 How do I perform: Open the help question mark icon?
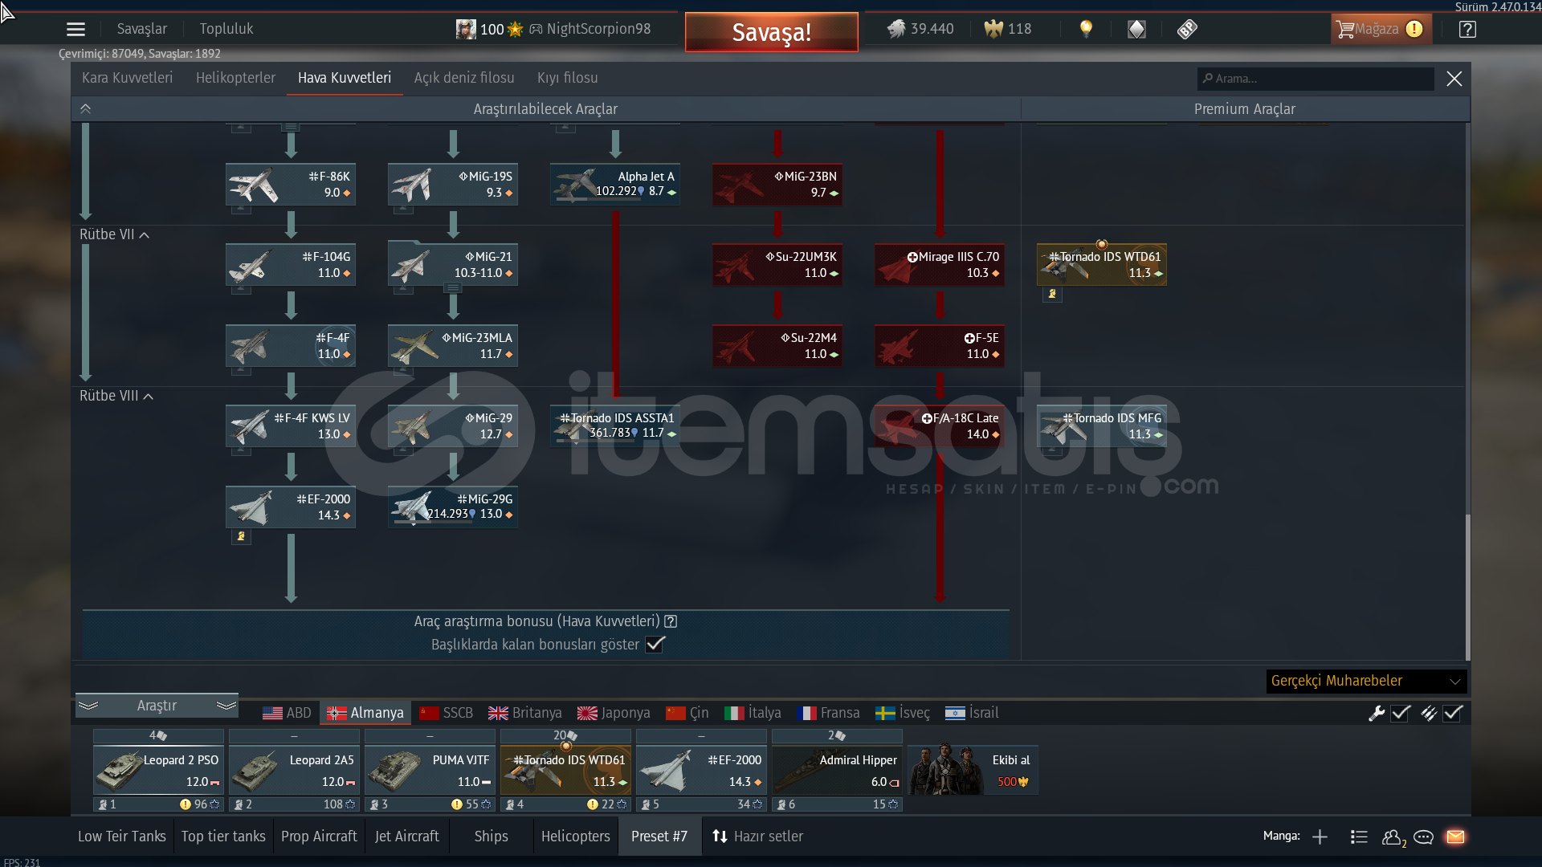click(x=1467, y=30)
